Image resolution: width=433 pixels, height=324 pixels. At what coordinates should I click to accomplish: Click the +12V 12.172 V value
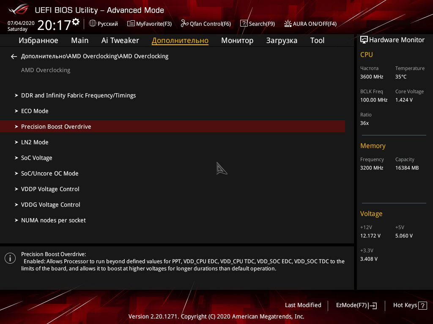point(370,236)
